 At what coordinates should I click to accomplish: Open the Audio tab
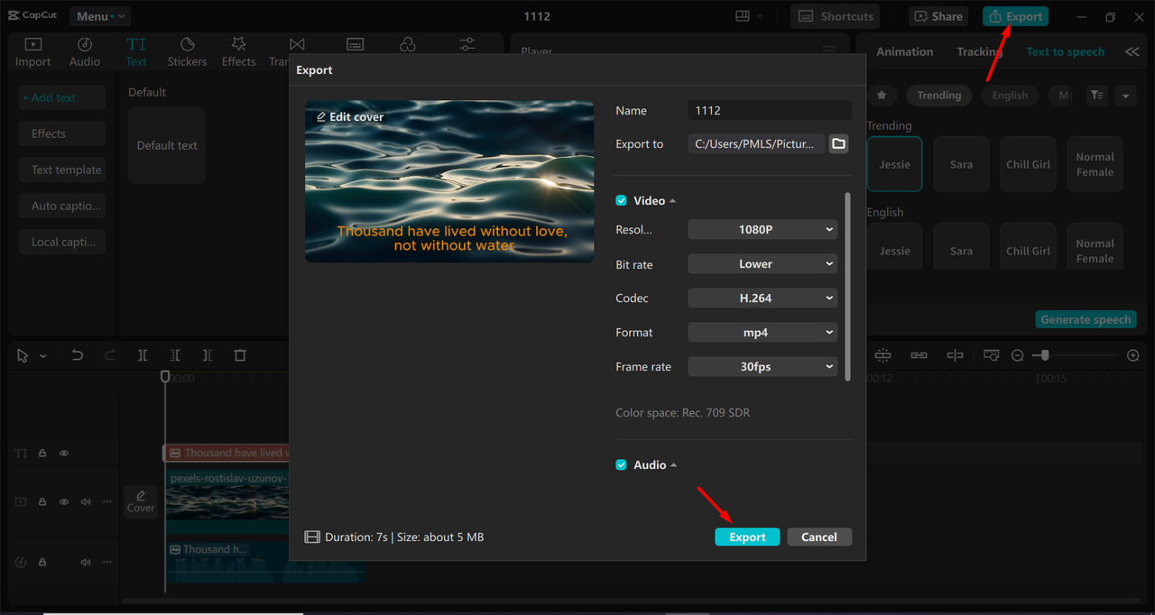(85, 52)
